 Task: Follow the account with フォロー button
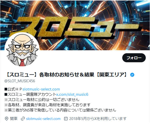click(x=134, y=58)
